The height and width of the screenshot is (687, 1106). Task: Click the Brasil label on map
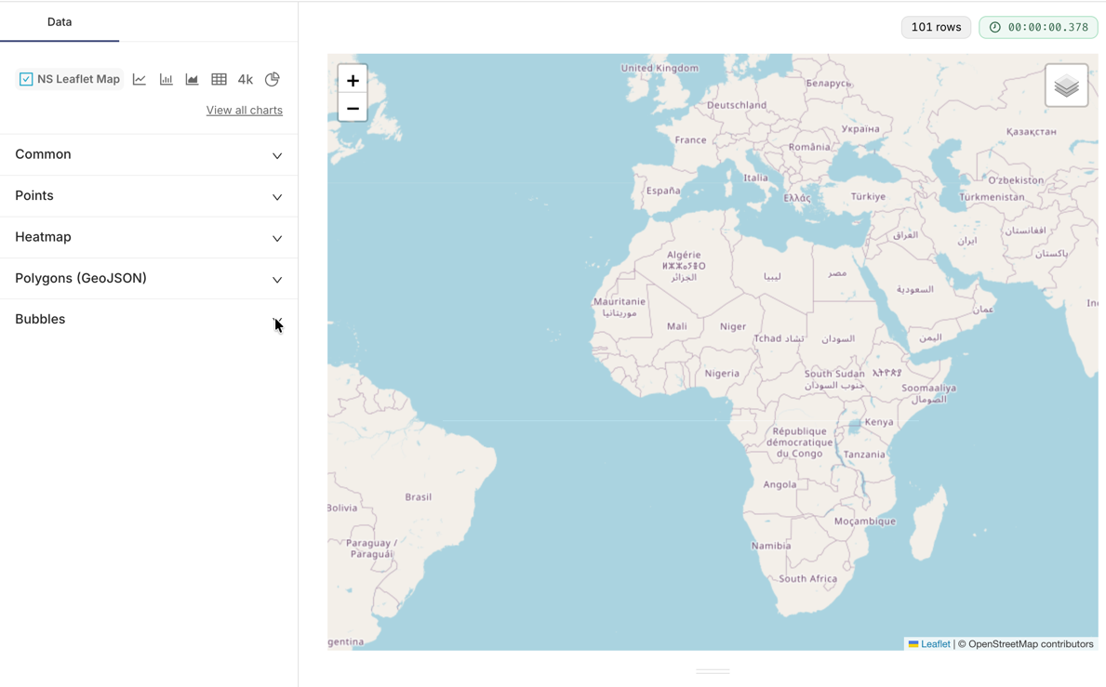pyautogui.click(x=419, y=496)
